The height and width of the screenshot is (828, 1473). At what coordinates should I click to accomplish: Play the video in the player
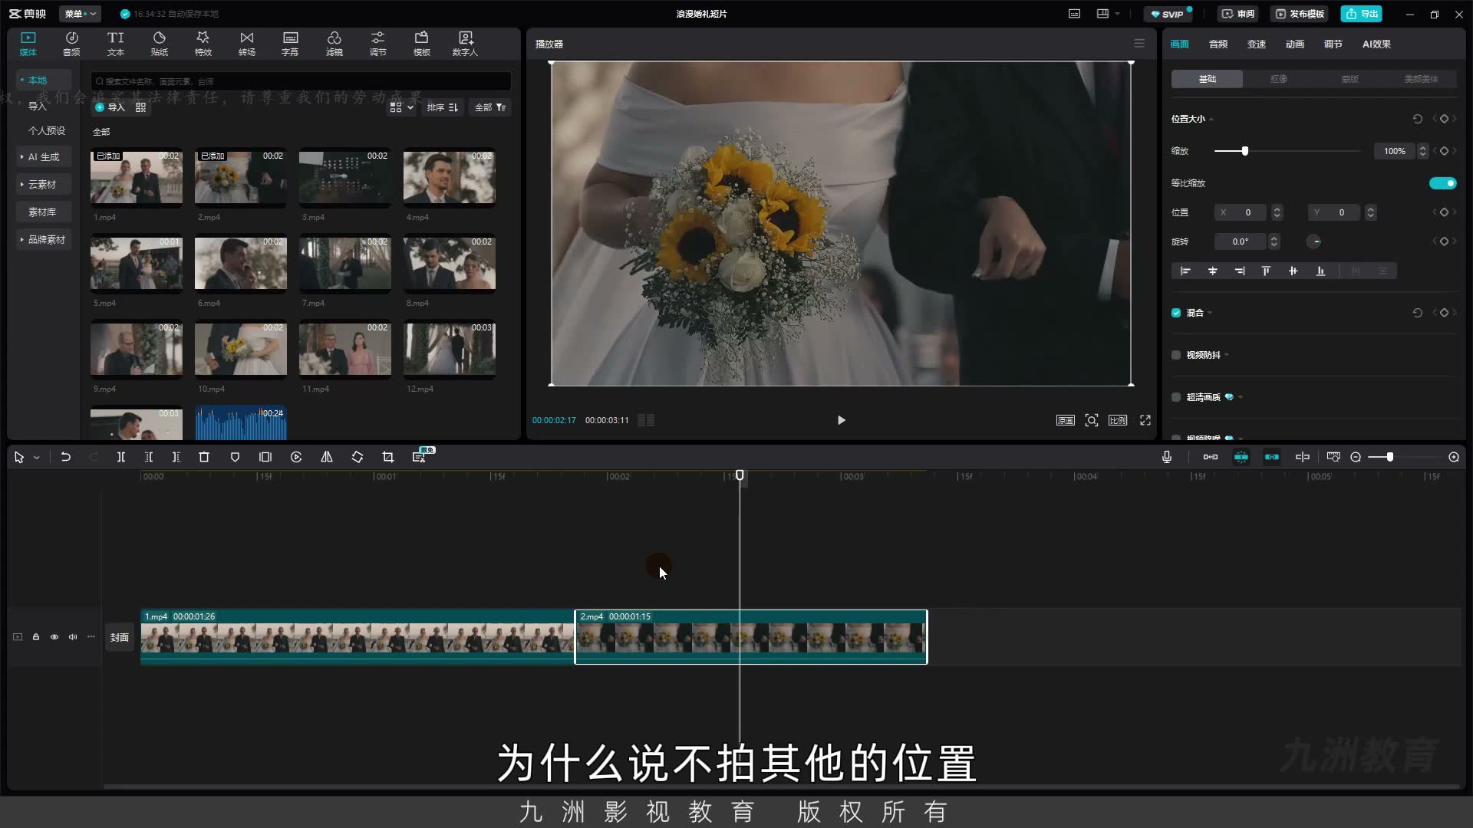(842, 420)
